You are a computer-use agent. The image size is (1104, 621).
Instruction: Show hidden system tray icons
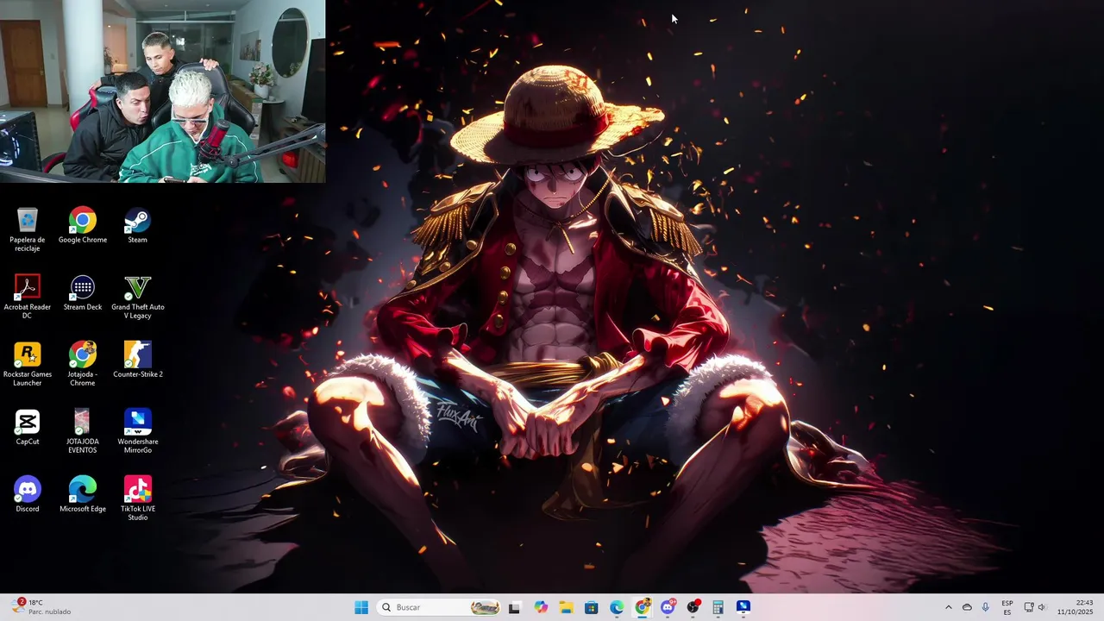click(x=949, y=607)
